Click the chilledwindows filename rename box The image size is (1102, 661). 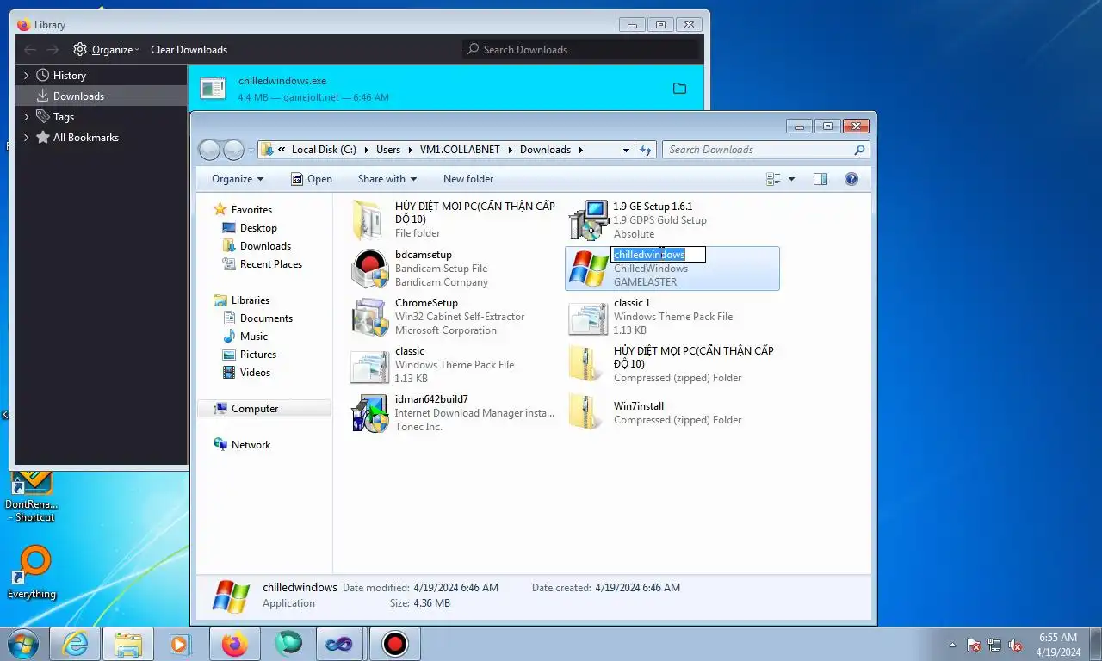point(659,255)
